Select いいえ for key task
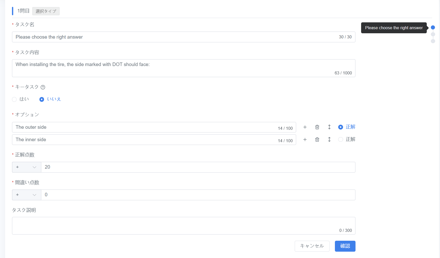The image size is (440, 258). [42, 99]
